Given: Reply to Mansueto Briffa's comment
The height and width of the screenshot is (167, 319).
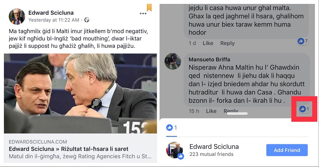Looking at the screenshot, I should pyautogui.click(x=231, y=111).
